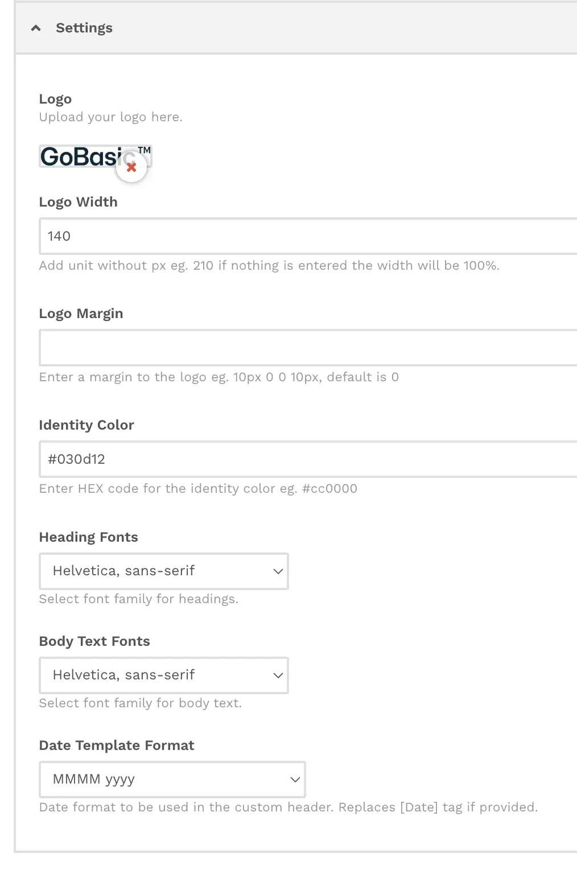
Task: Click the Logo Margin label
Action: (81, 314)
